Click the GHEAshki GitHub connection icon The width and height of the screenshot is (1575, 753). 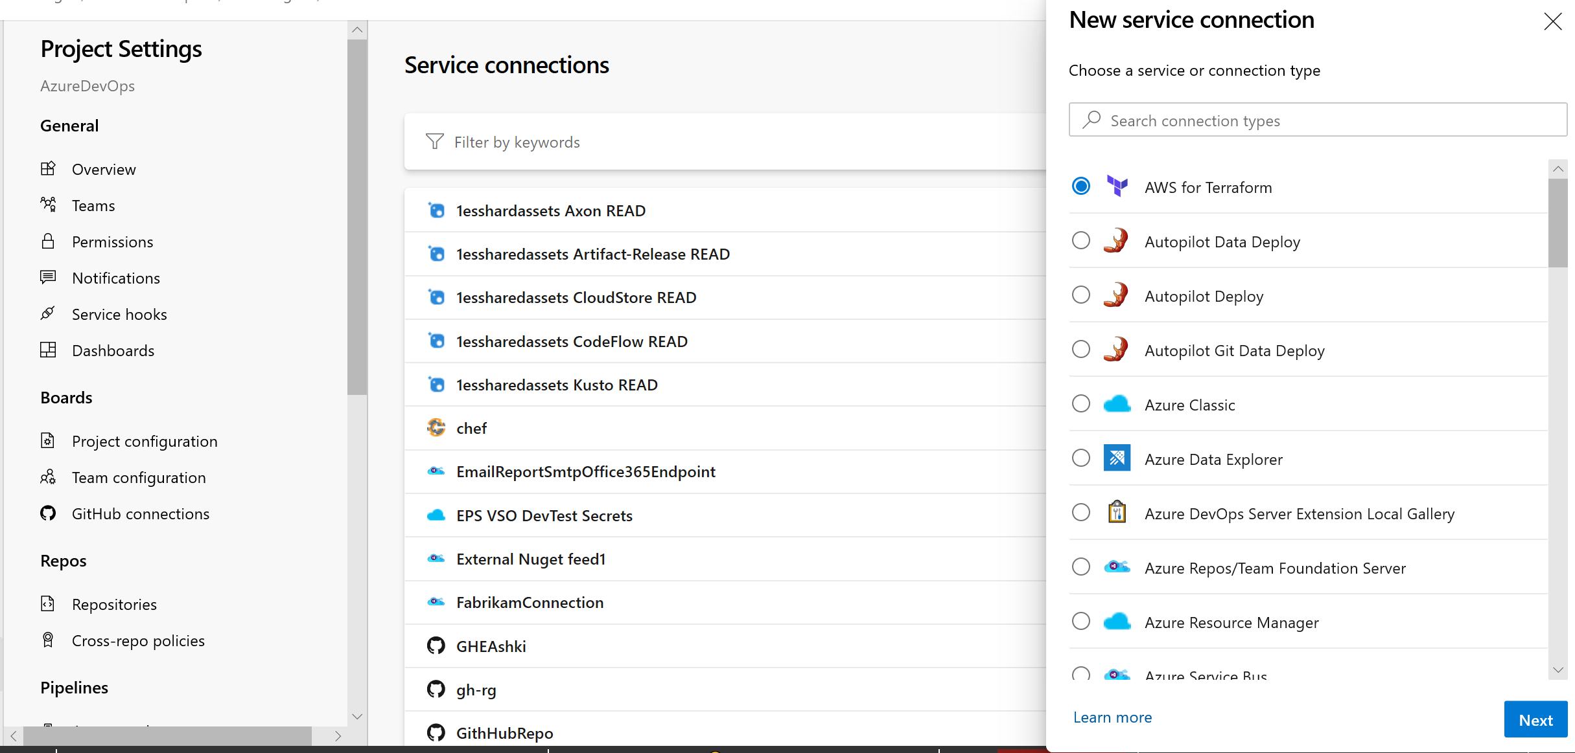[435, 645]
